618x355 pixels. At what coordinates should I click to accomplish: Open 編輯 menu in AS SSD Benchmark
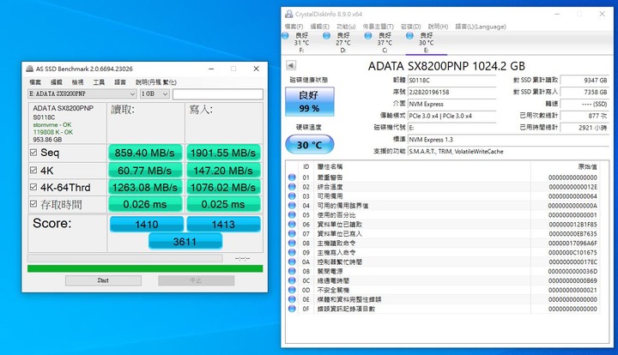click(x=57, y=81)
